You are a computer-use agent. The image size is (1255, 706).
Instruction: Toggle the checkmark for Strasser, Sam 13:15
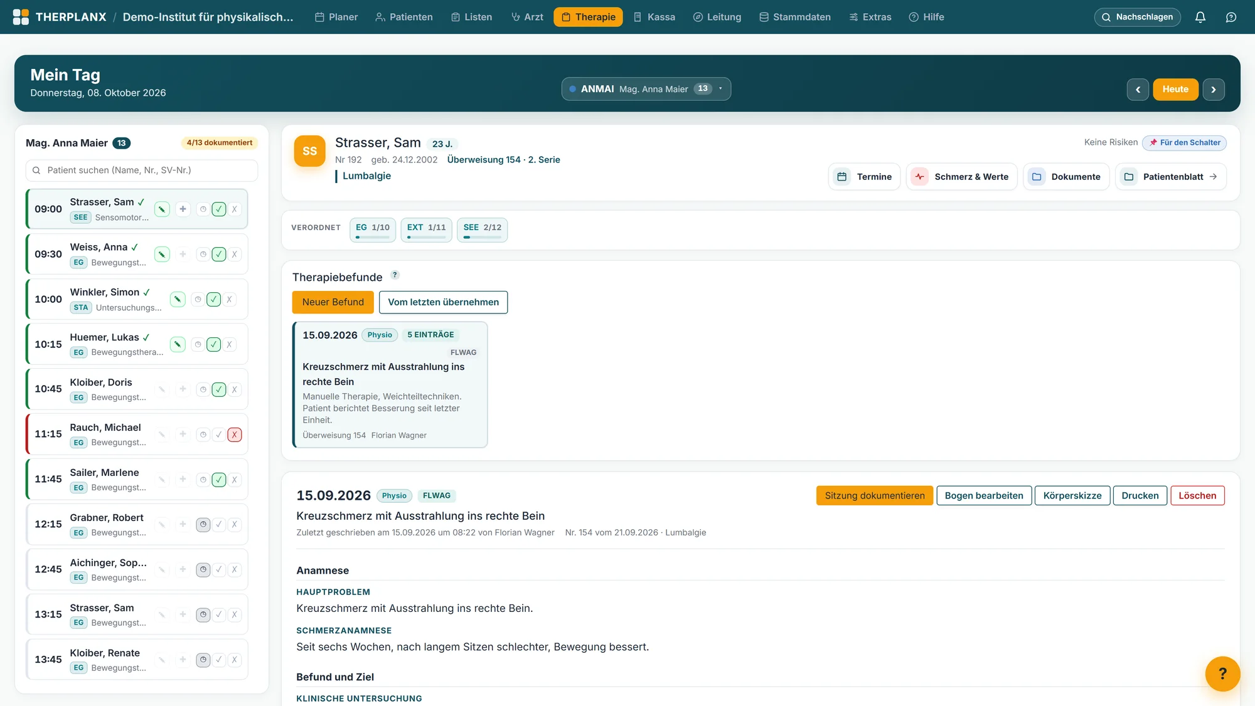click(218, 615)
